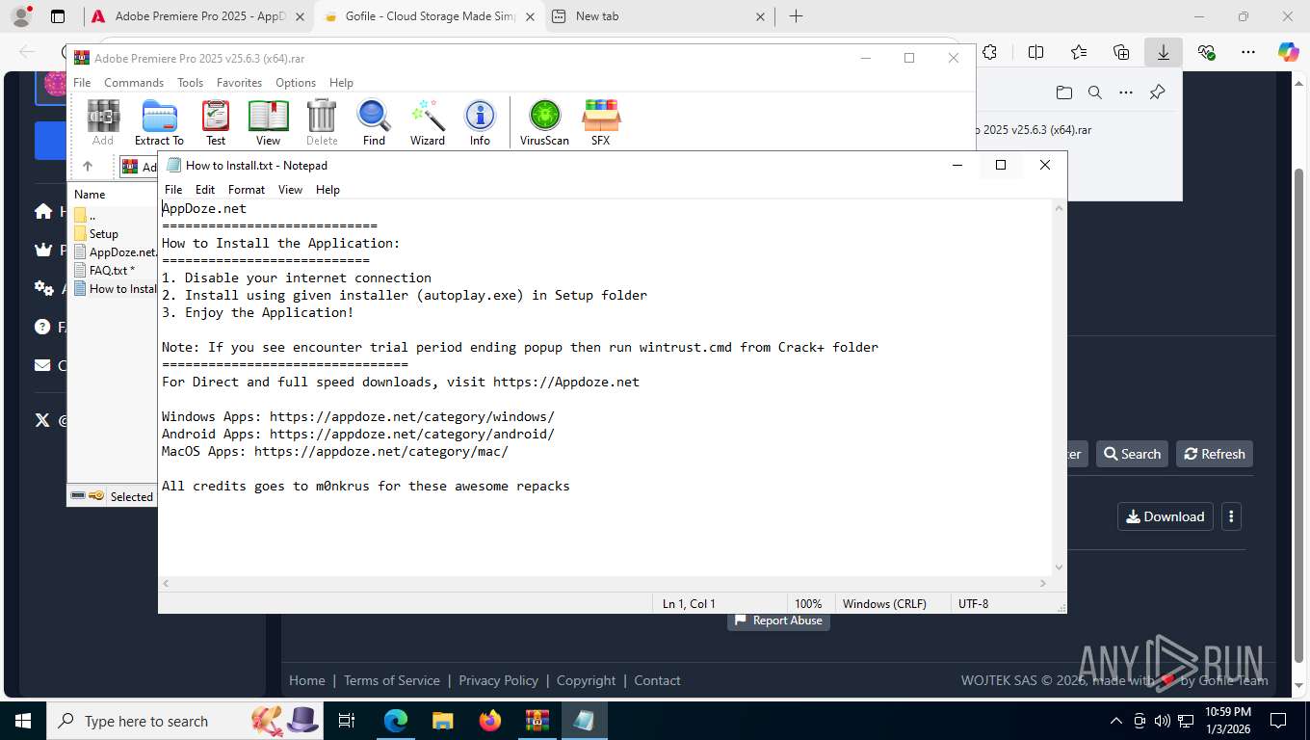Open the three-dot menu beside Gofile Download
Image resolution: width=1310 pixels, height=740 pixels.
coord(1231,516)
